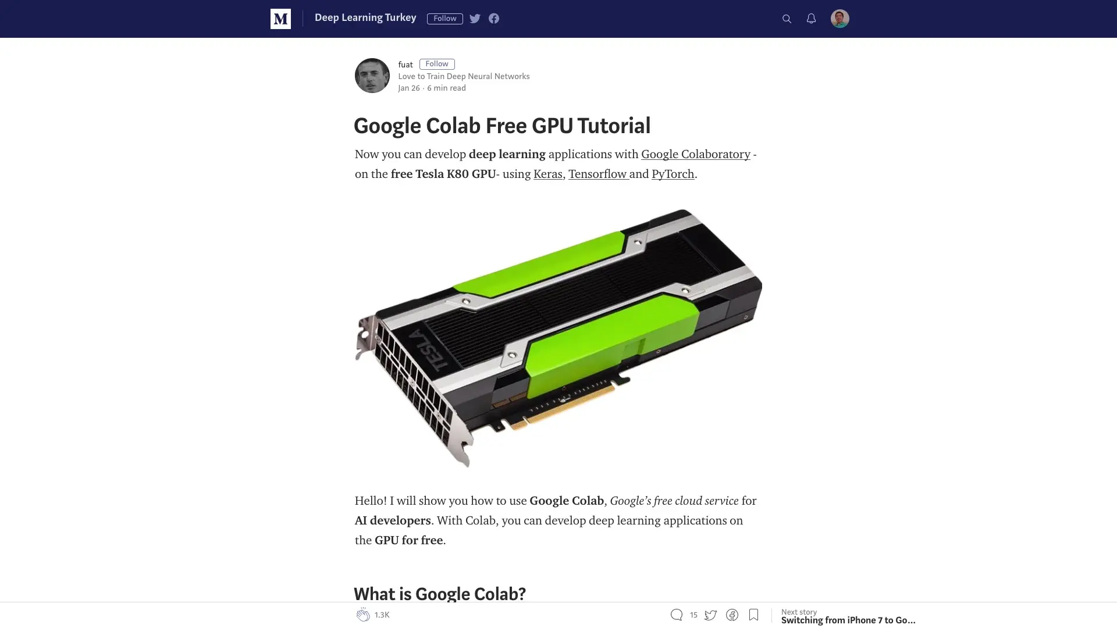Open the Deep Learning Turkey publication page
Screen dimensions: 1117x628
point(365,18)
